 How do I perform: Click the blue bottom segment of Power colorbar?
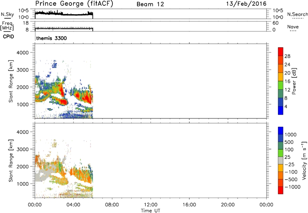click(281, 110)
